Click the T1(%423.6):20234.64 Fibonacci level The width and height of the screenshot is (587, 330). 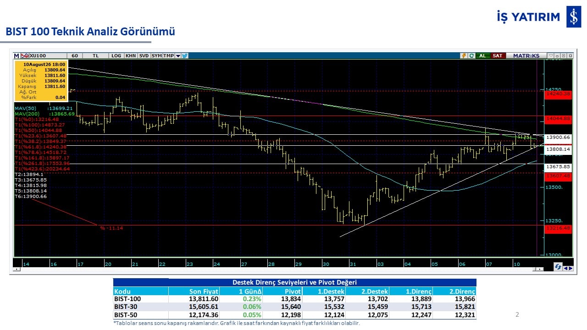point(42,169)
